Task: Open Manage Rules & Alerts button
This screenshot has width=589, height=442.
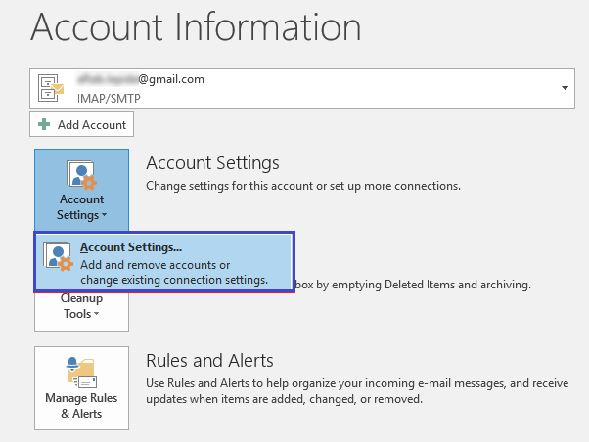Action: coord(81,388)
